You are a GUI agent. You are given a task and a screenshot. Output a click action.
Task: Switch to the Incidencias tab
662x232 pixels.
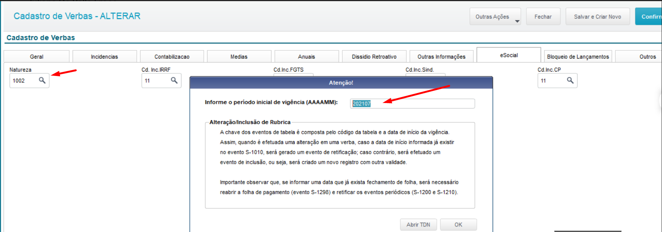104,57
